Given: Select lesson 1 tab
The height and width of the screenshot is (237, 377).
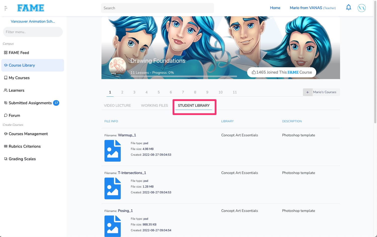Looking at the screenshot, I should [110, 92].
